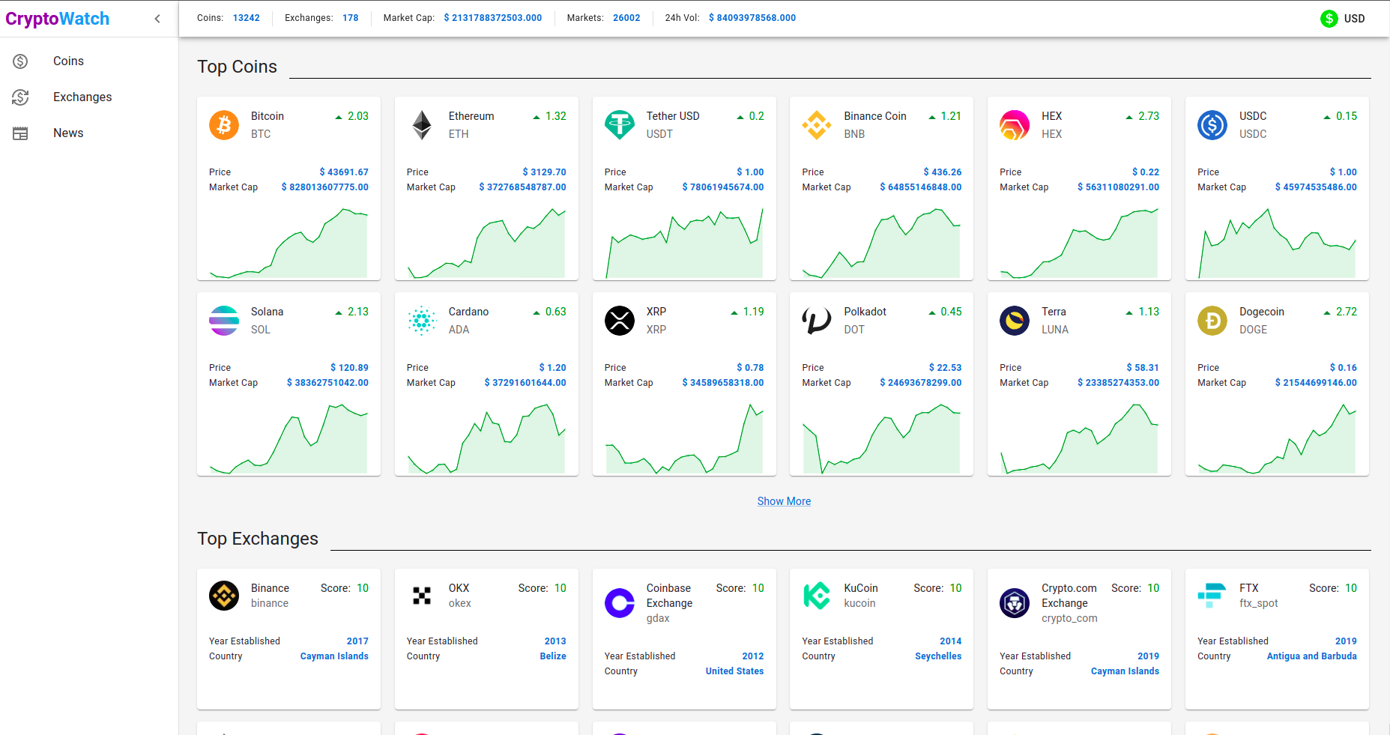The image size is (1390, 735).
Task: Click the HEX coin logo icon
Action: coord(1015,125)
